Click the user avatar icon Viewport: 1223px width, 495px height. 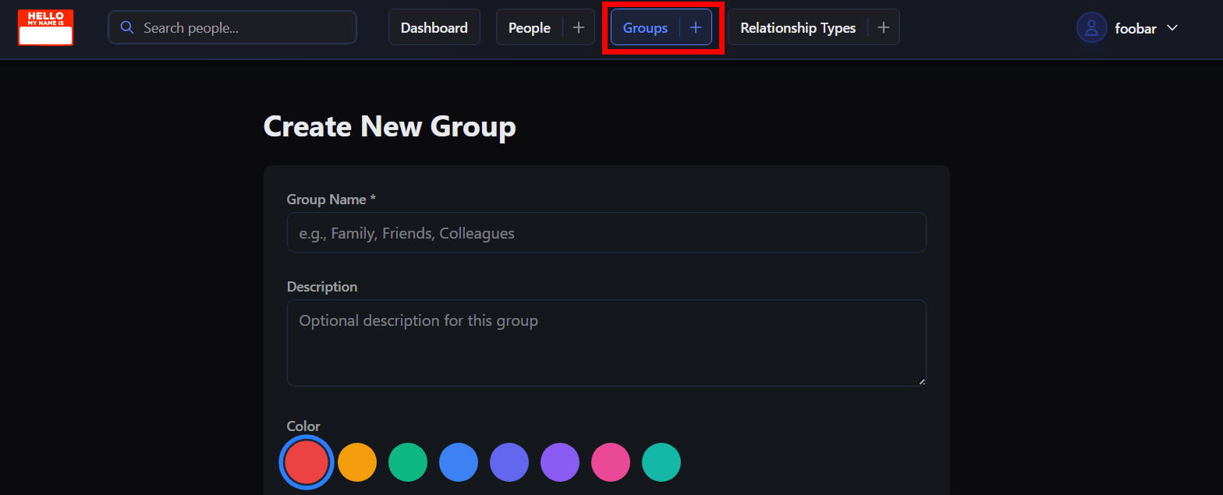[x=1091, y=28]
